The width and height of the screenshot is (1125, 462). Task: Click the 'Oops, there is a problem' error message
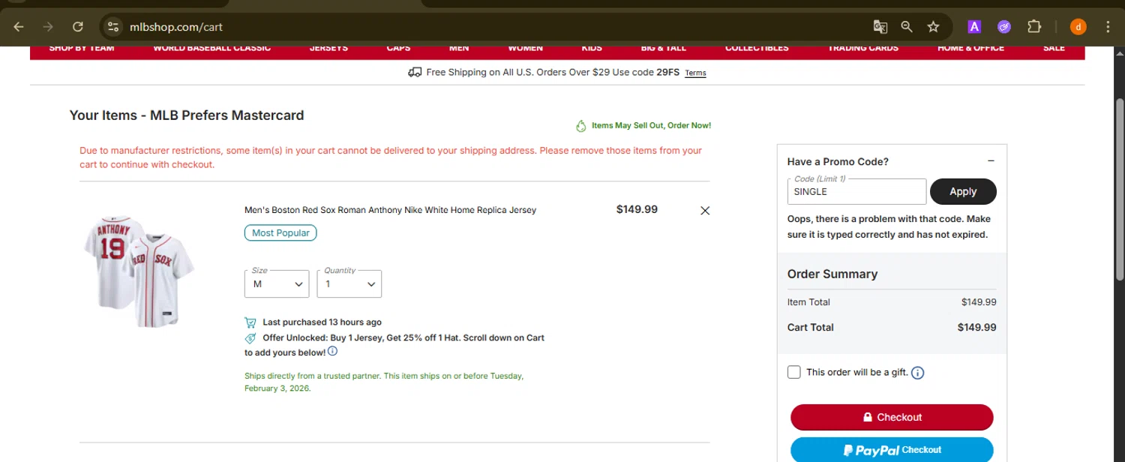(889, 226)
